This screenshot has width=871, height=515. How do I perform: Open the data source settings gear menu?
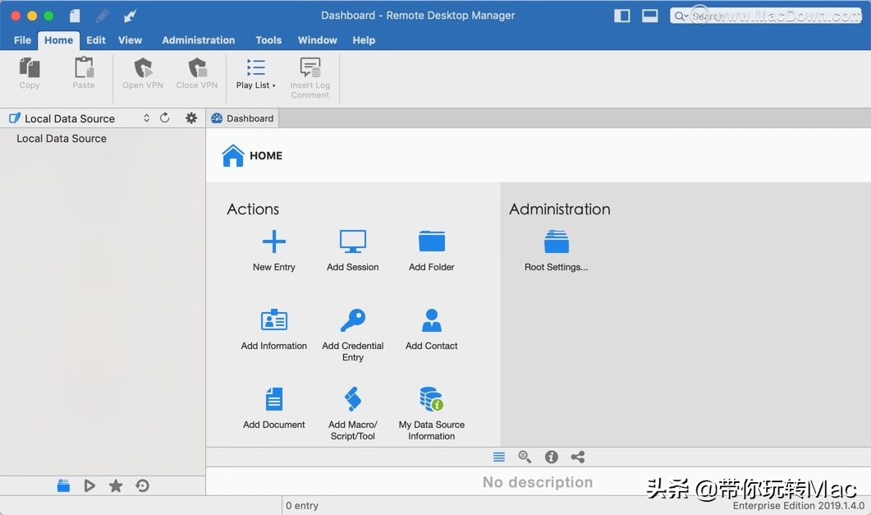(191, 118)
